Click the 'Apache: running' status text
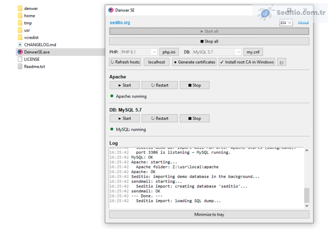Image resolution: width=331 pixels, height=229 pixels. 131,96
